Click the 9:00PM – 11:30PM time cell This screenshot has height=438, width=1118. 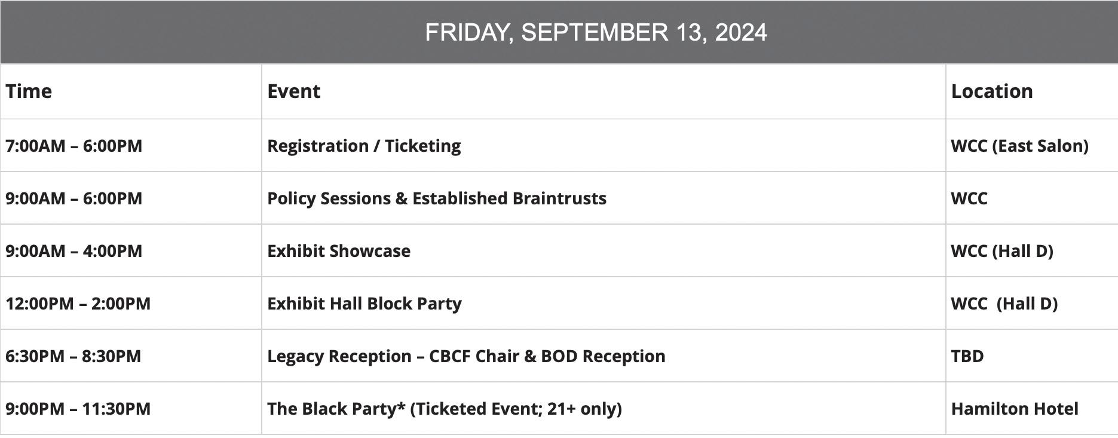(x=78, y=409)
